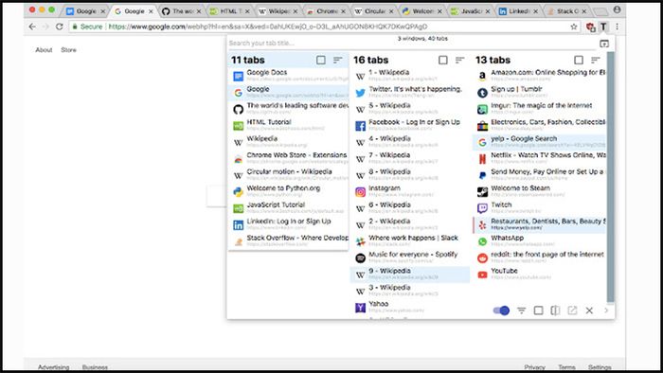
Task: Tick the 13 tabs window checkbox
Action: pos(579,60)
